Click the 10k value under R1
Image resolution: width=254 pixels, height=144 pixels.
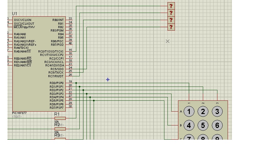pos(56,121)
